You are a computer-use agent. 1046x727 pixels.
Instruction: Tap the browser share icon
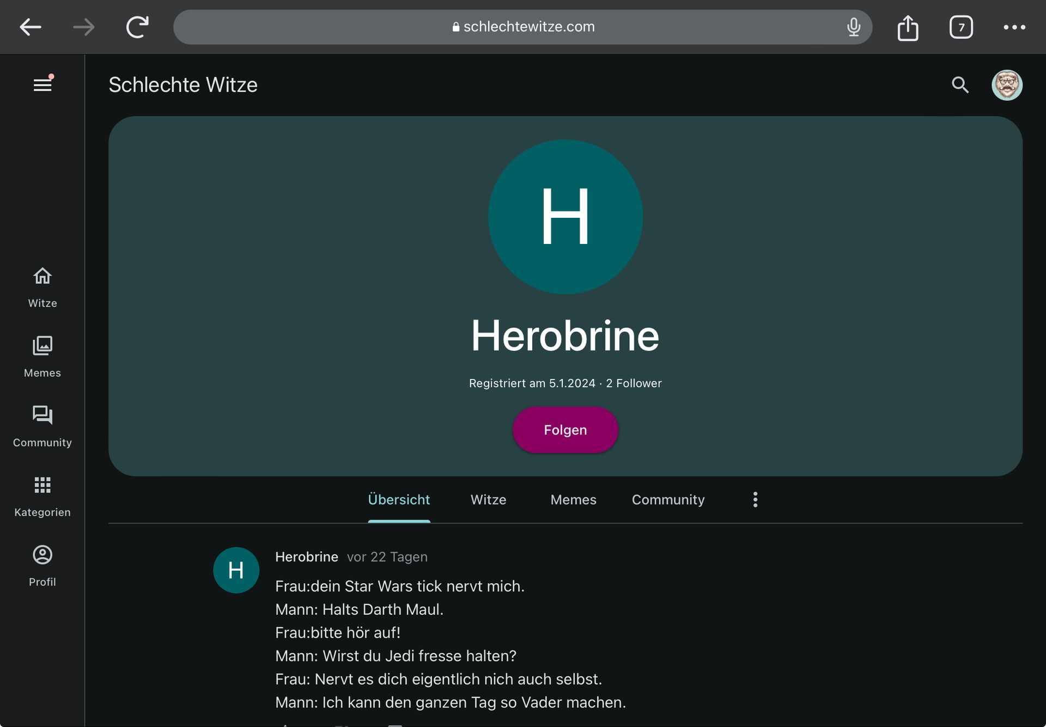[908, 27]
